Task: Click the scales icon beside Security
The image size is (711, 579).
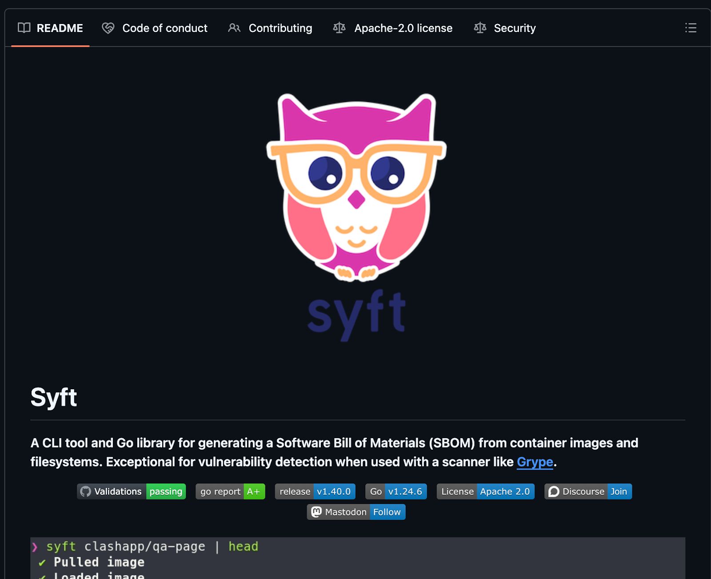Action: 479,28
